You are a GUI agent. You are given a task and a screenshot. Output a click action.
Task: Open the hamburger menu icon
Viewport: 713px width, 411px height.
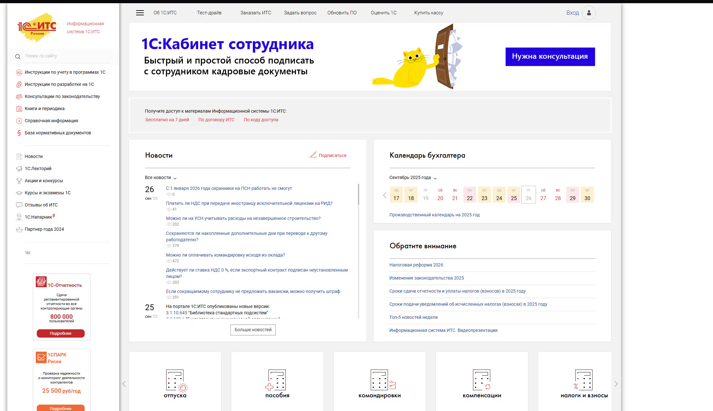[140, 13]
